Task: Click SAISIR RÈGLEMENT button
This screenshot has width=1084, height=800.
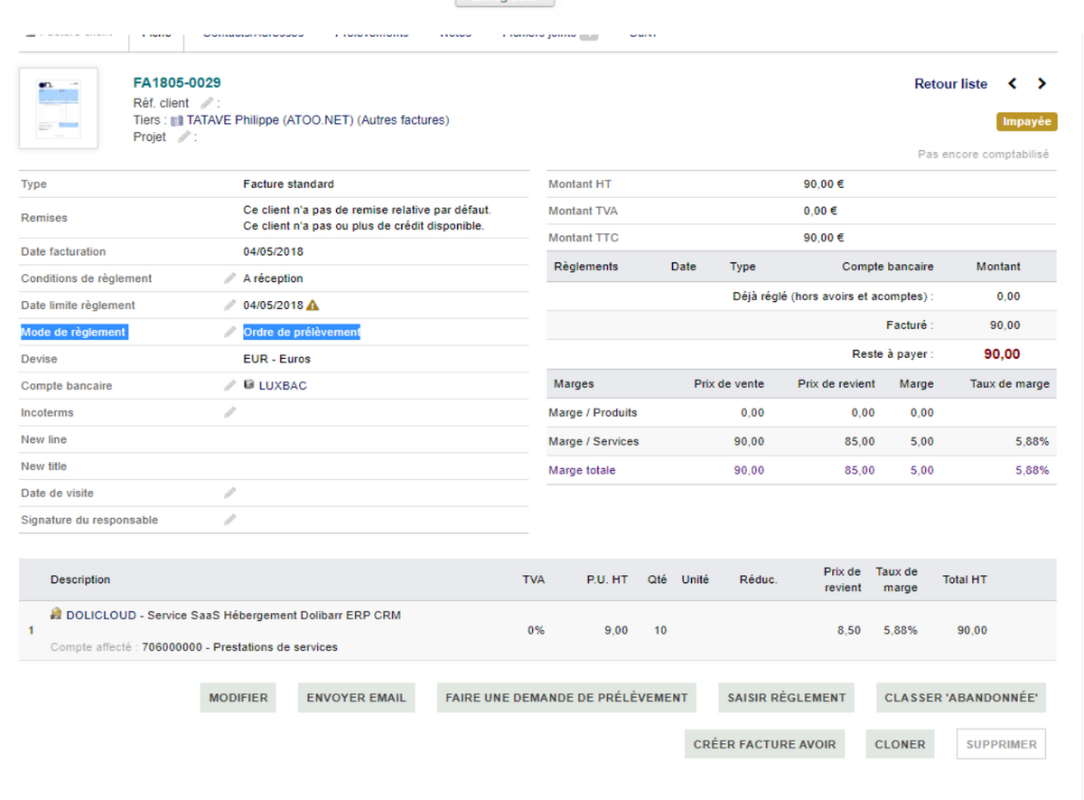Action: (x=787, y=698)
